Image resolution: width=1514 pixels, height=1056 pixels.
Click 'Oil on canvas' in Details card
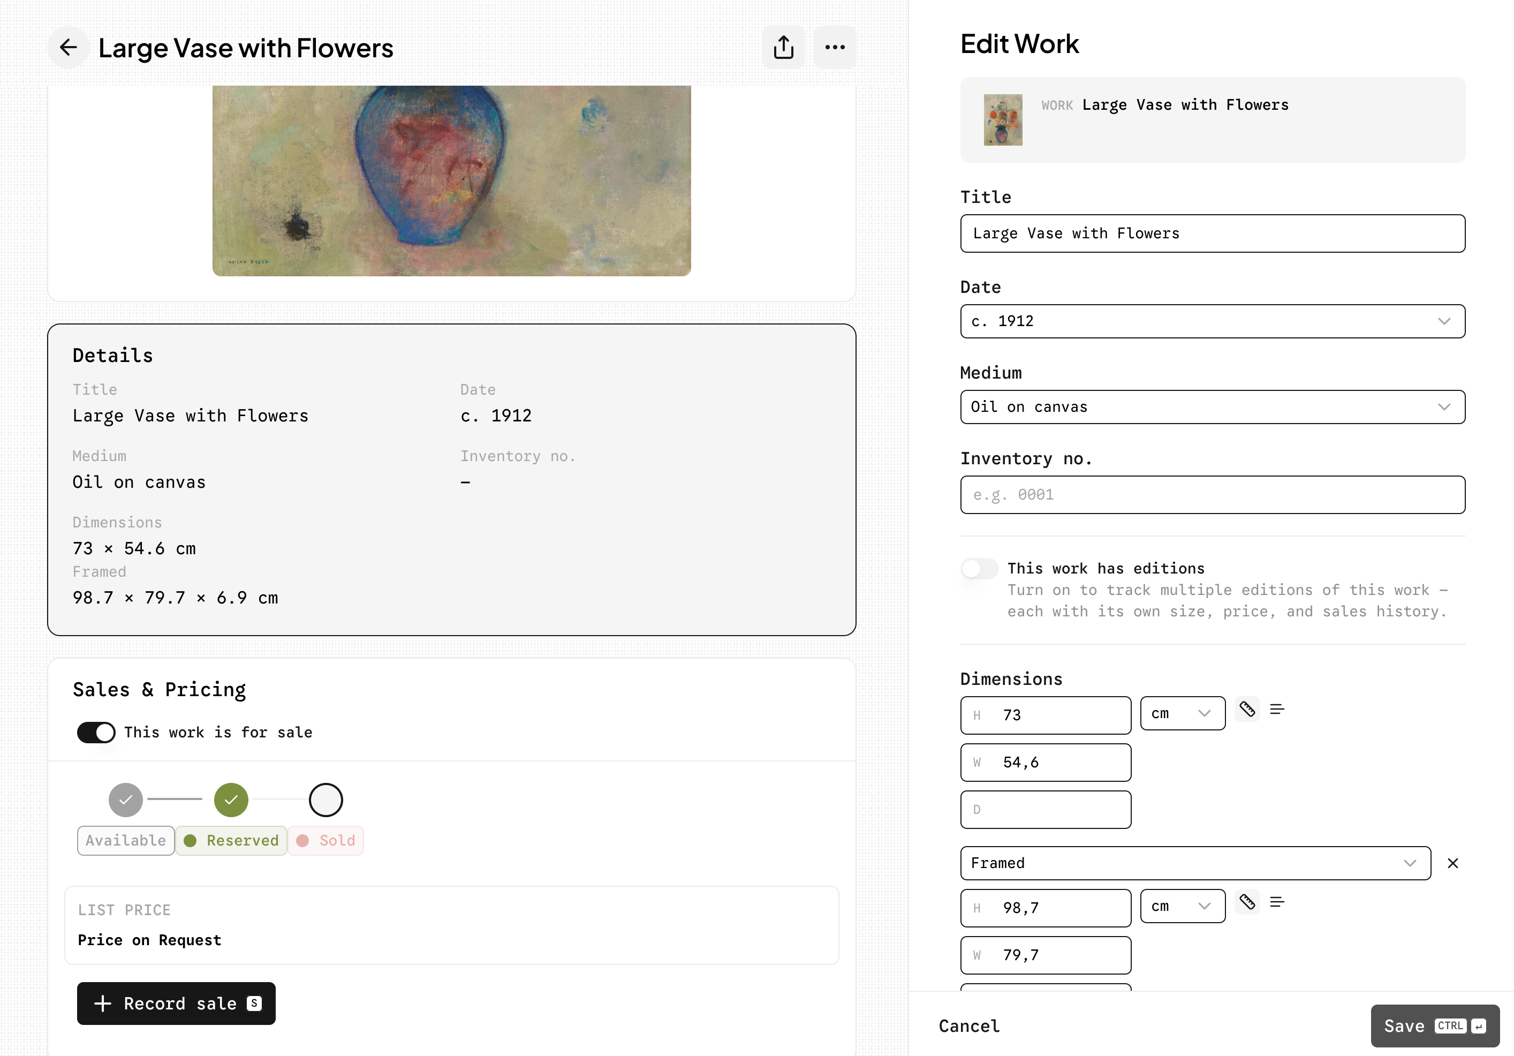(139, 482)
